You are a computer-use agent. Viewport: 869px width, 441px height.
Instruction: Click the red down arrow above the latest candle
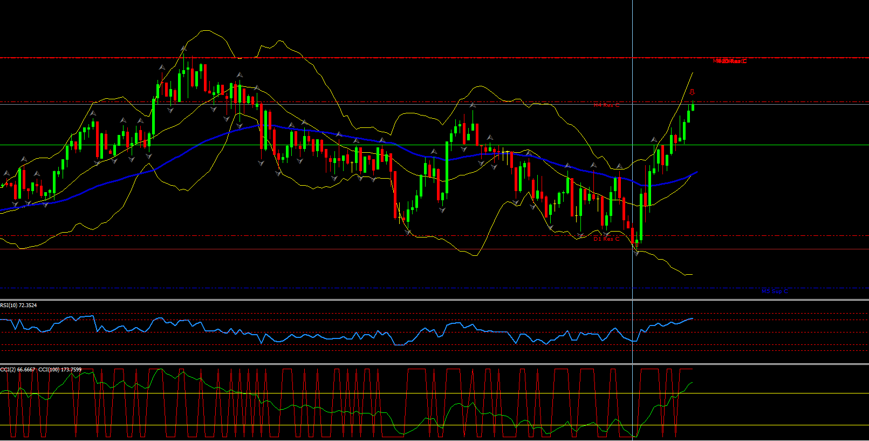[x=692, y=92]
